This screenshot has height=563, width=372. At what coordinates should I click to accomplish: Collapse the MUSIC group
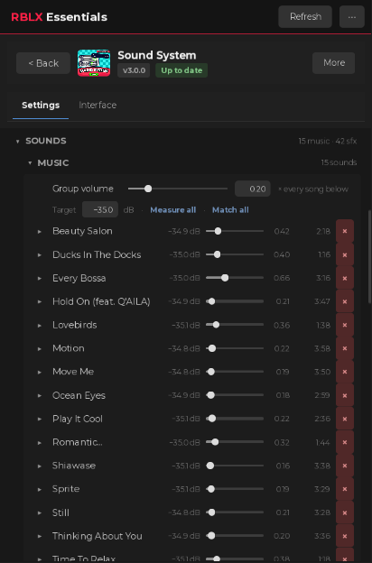(x=30, y=163)
